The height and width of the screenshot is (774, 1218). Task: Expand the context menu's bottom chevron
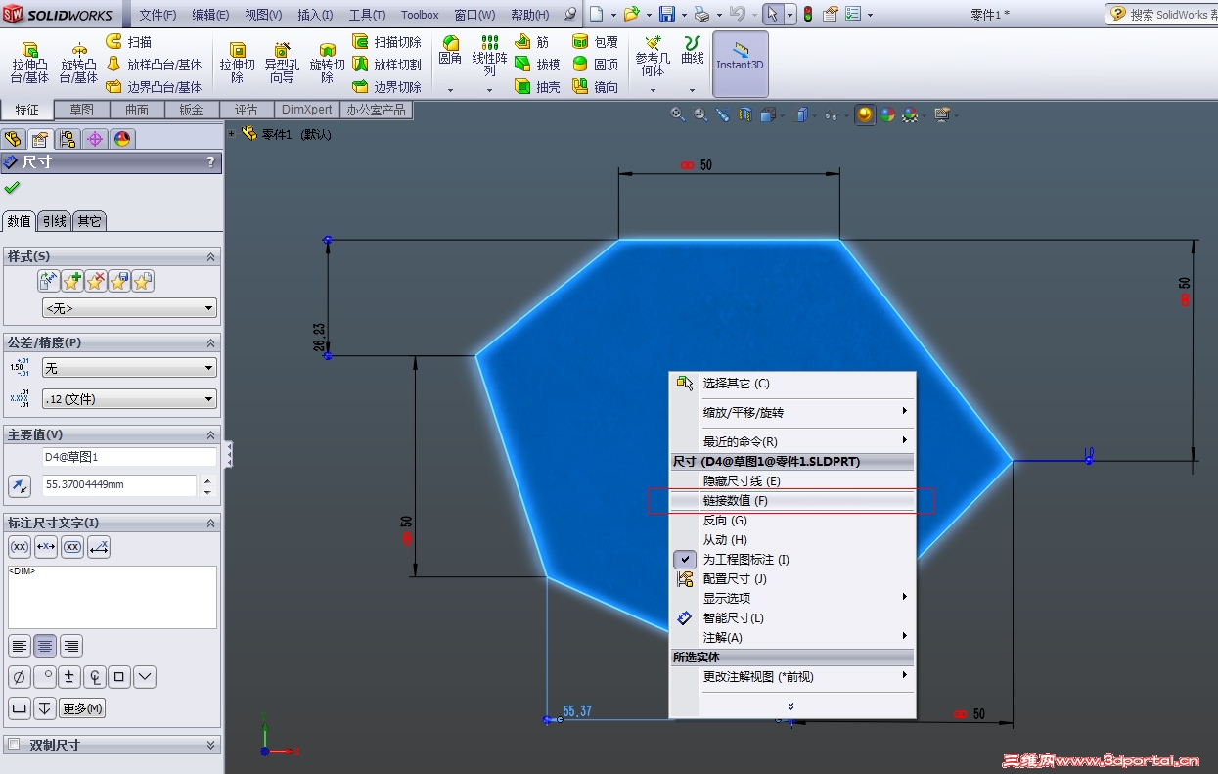click(x=790, y=706)
